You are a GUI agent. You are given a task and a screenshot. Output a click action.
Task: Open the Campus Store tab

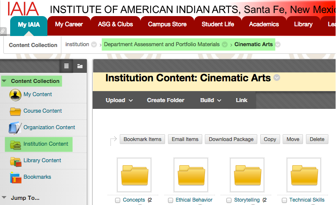[x=167, y=24]
